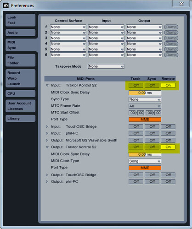Open the MTC Frame Rate dropdown
The image size is (192, 229).
145,106
